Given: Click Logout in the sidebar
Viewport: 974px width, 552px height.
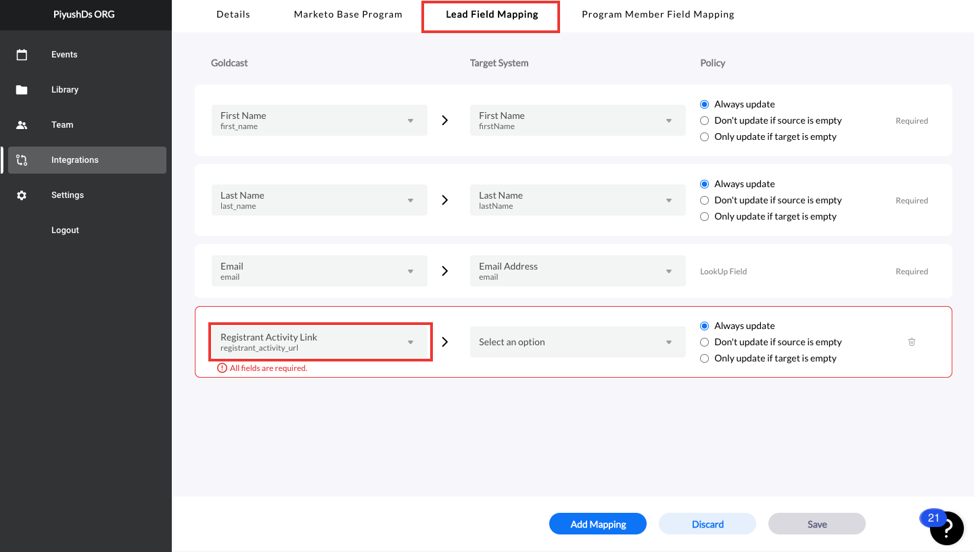Looking at the screenshot, I should click(65, 230).
